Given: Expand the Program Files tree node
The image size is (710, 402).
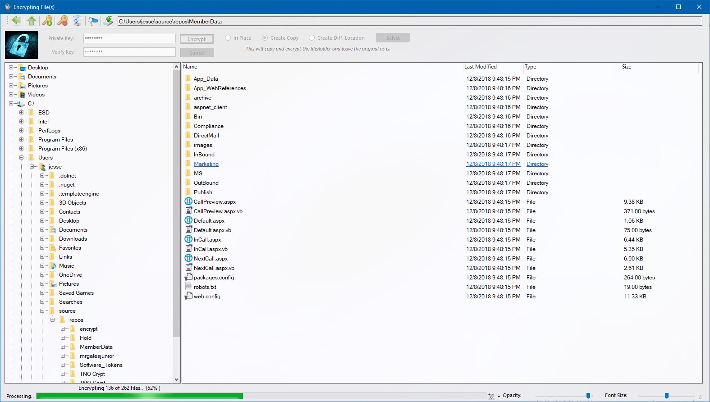Looking at the screenshot, I should tap(21, 140).
